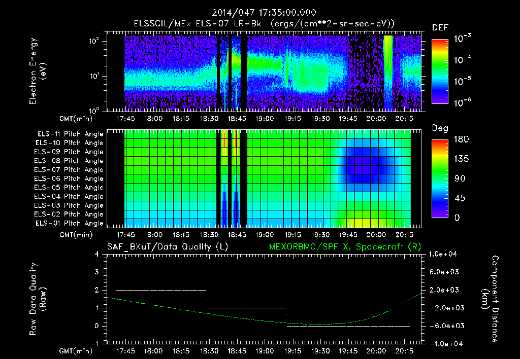Select the ELS-02 Pitch Angle row label
This screenshot has width=520, height=359.
point(69,214)
